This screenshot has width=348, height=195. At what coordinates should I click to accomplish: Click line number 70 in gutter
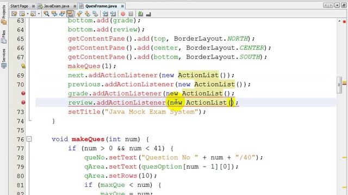tap(21, 84)
